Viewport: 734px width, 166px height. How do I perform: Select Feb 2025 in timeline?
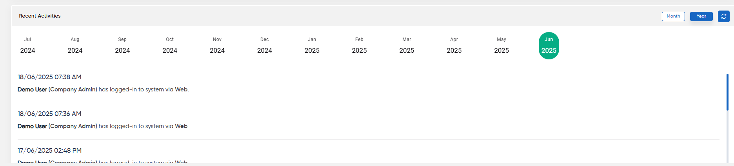click(359, 46)
